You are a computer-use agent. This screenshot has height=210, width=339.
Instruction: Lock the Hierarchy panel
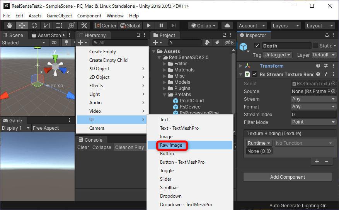[138, 35]
